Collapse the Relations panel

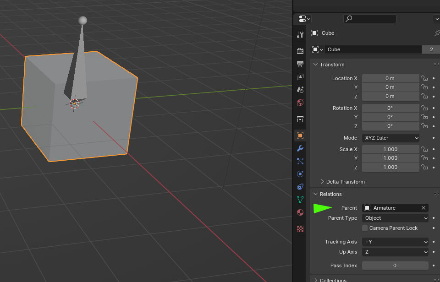tap(330, 194)
